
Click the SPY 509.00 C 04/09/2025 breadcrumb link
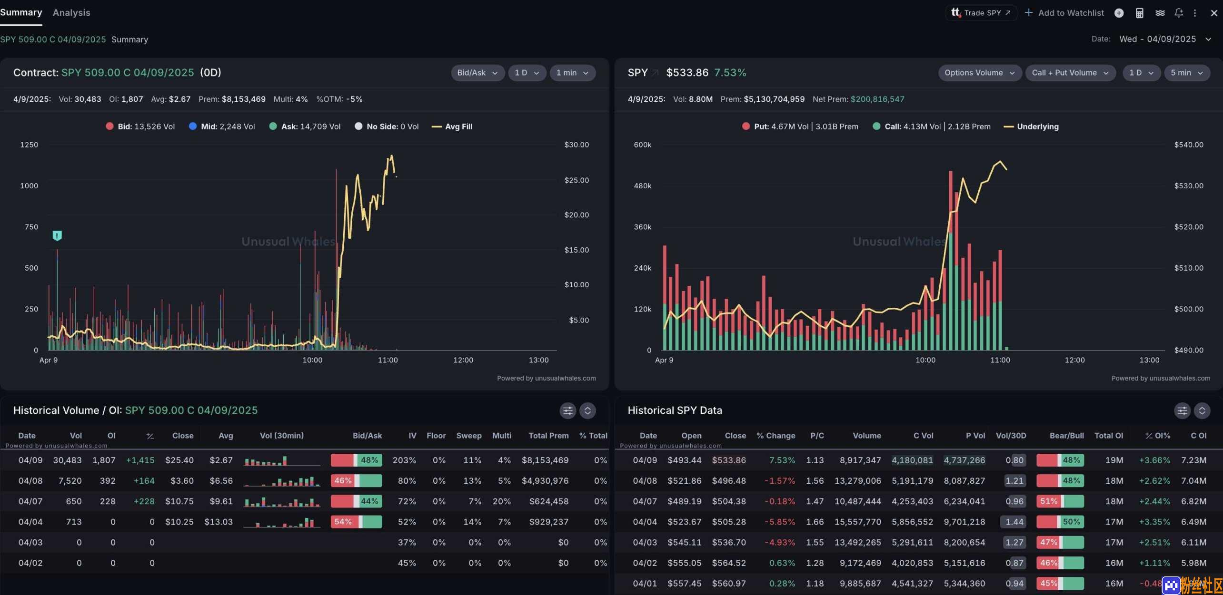coord(53,39)
